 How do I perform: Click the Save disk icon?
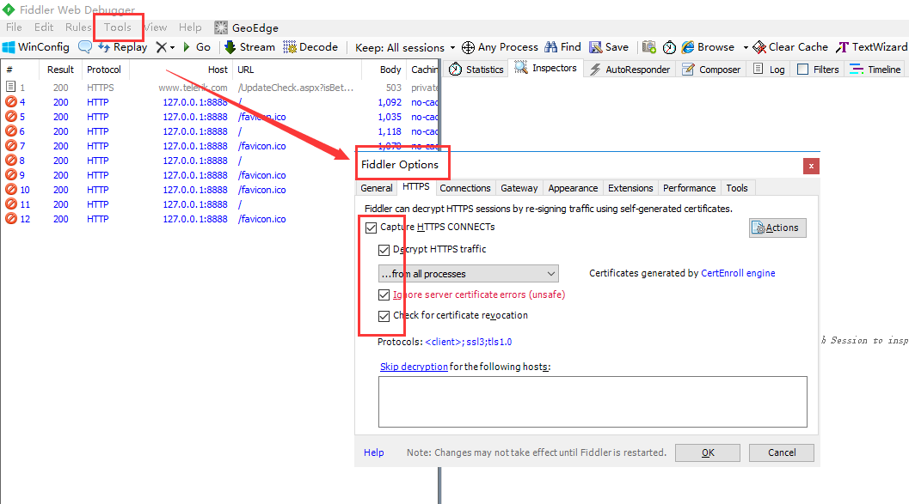pyautogui.click(x=595, y=47)
